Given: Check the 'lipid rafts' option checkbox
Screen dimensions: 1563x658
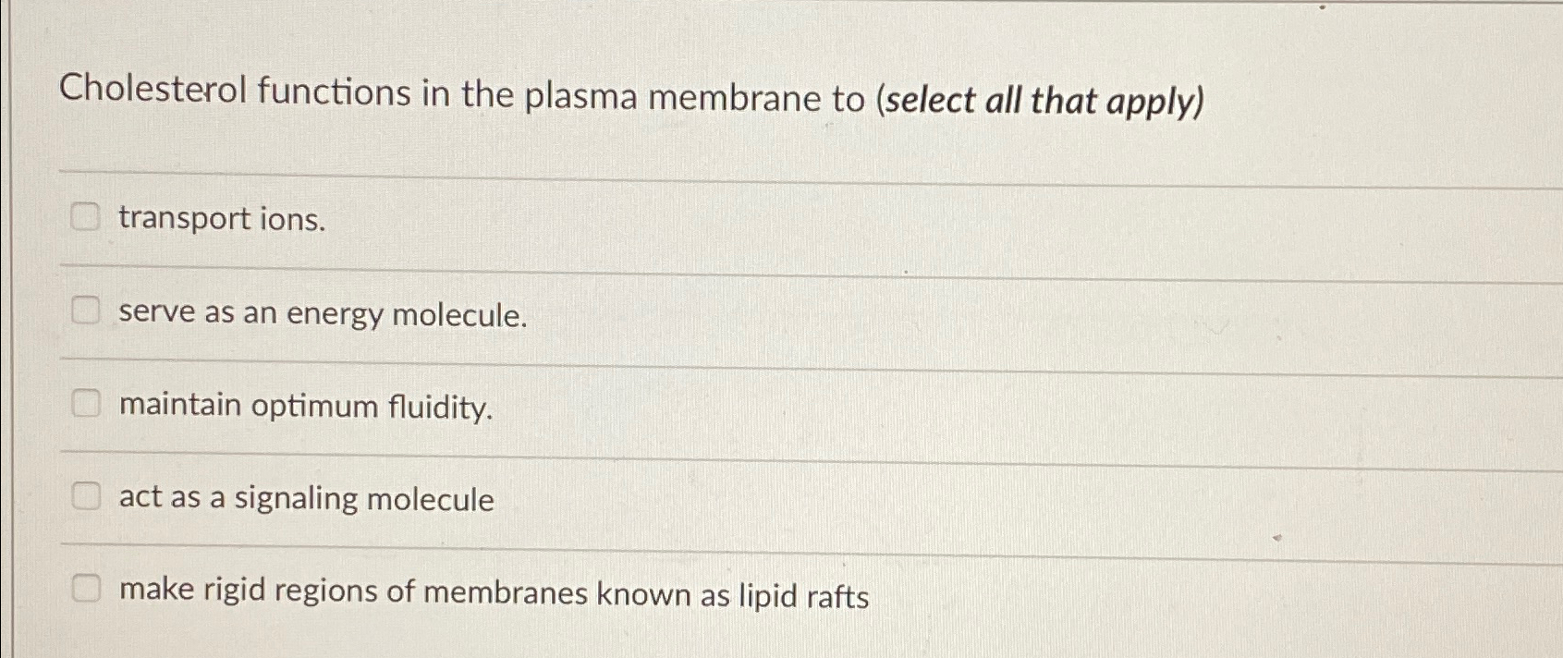Looking at the screenshot, I should pyautogui.click(x=89, y=589).
